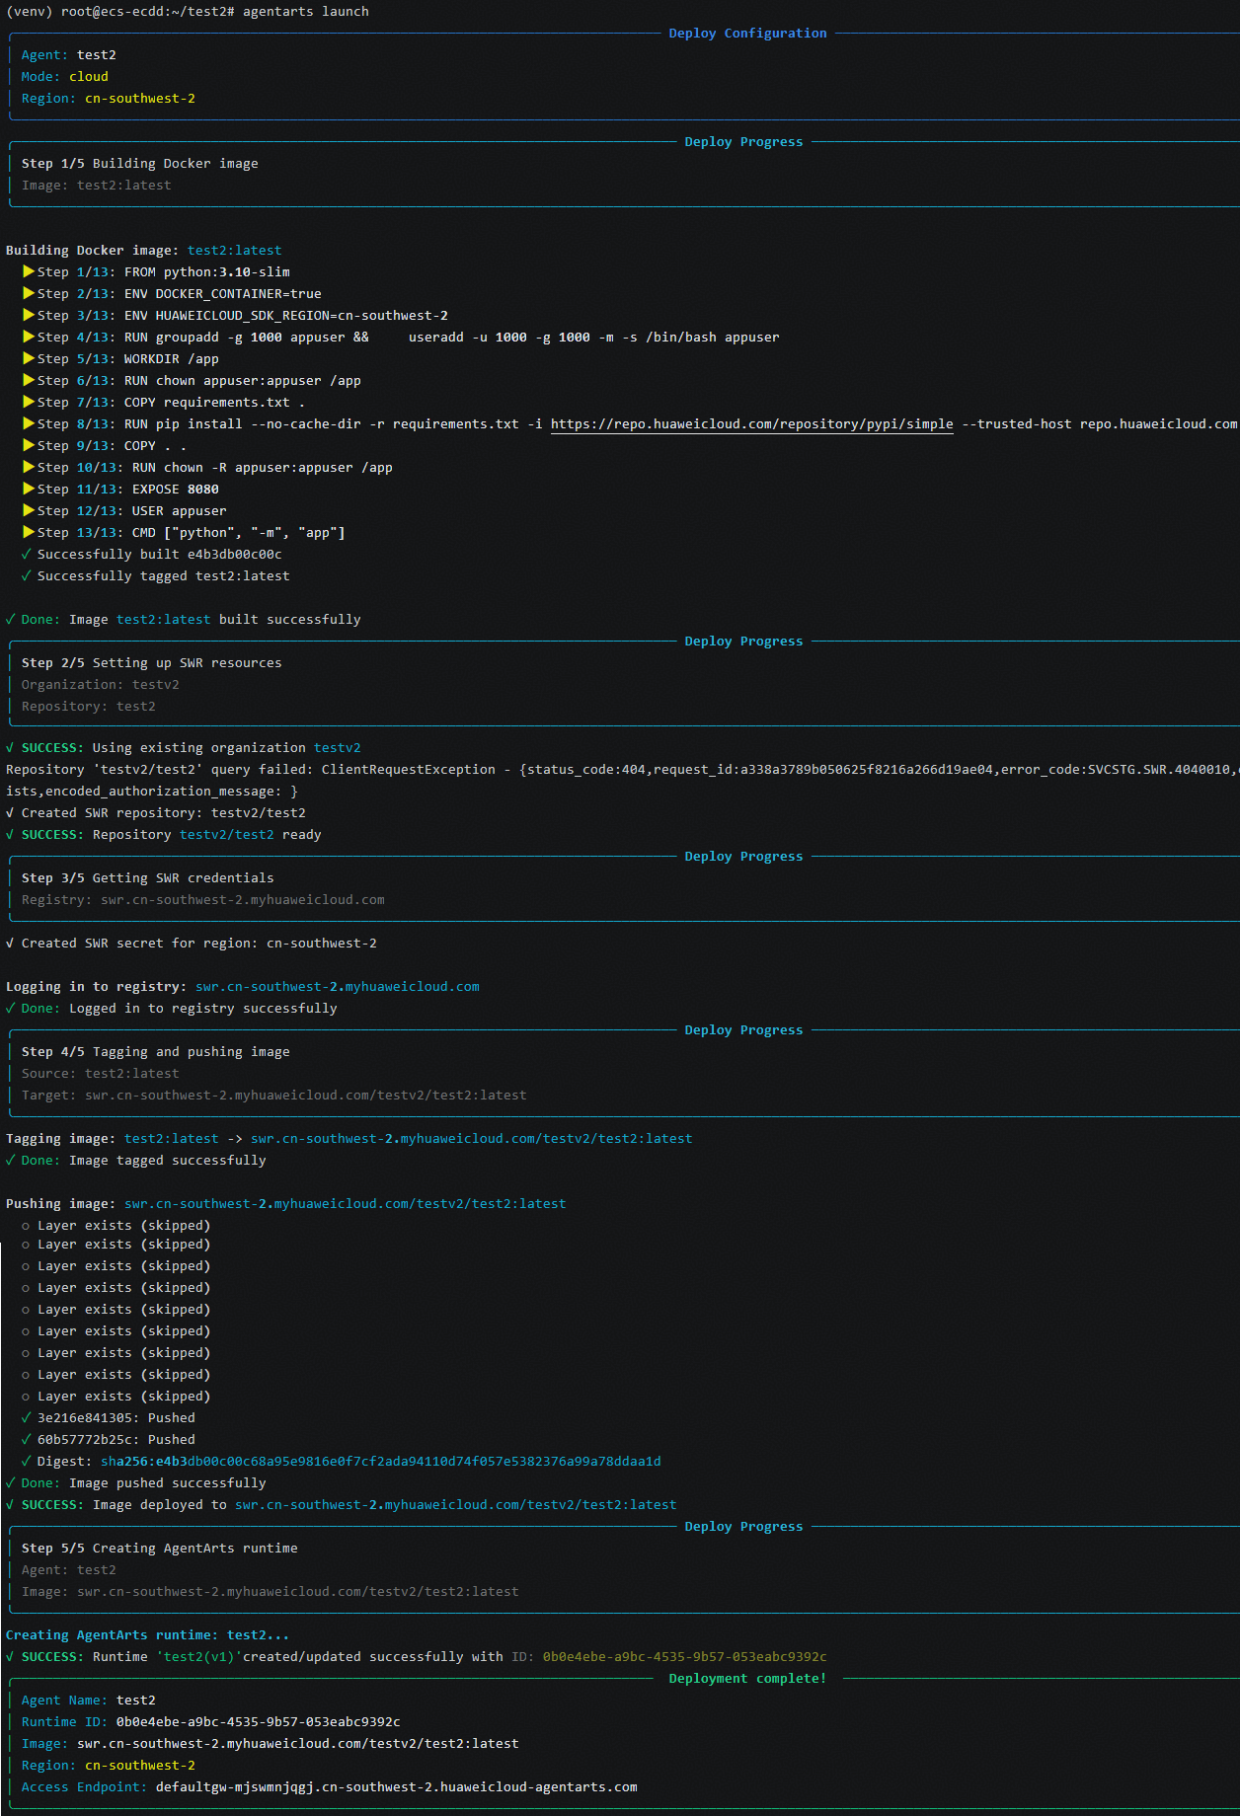The image size is (1240, 1816).
Task: Click the Access Endpoint hostname
Action: (397, 1787)
